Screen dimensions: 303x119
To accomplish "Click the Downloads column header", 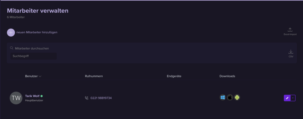I will (227, 76).
